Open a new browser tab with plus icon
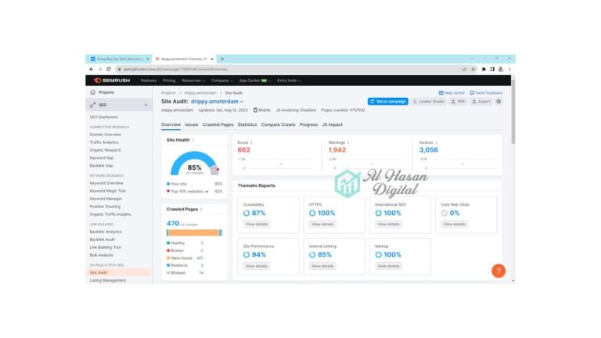 pos(222,59)
